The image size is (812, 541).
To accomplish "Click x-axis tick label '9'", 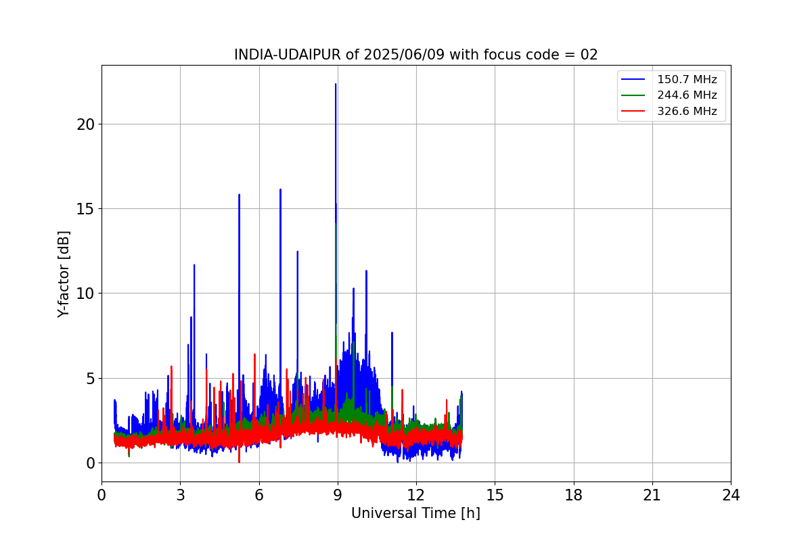I will (338, 495).
